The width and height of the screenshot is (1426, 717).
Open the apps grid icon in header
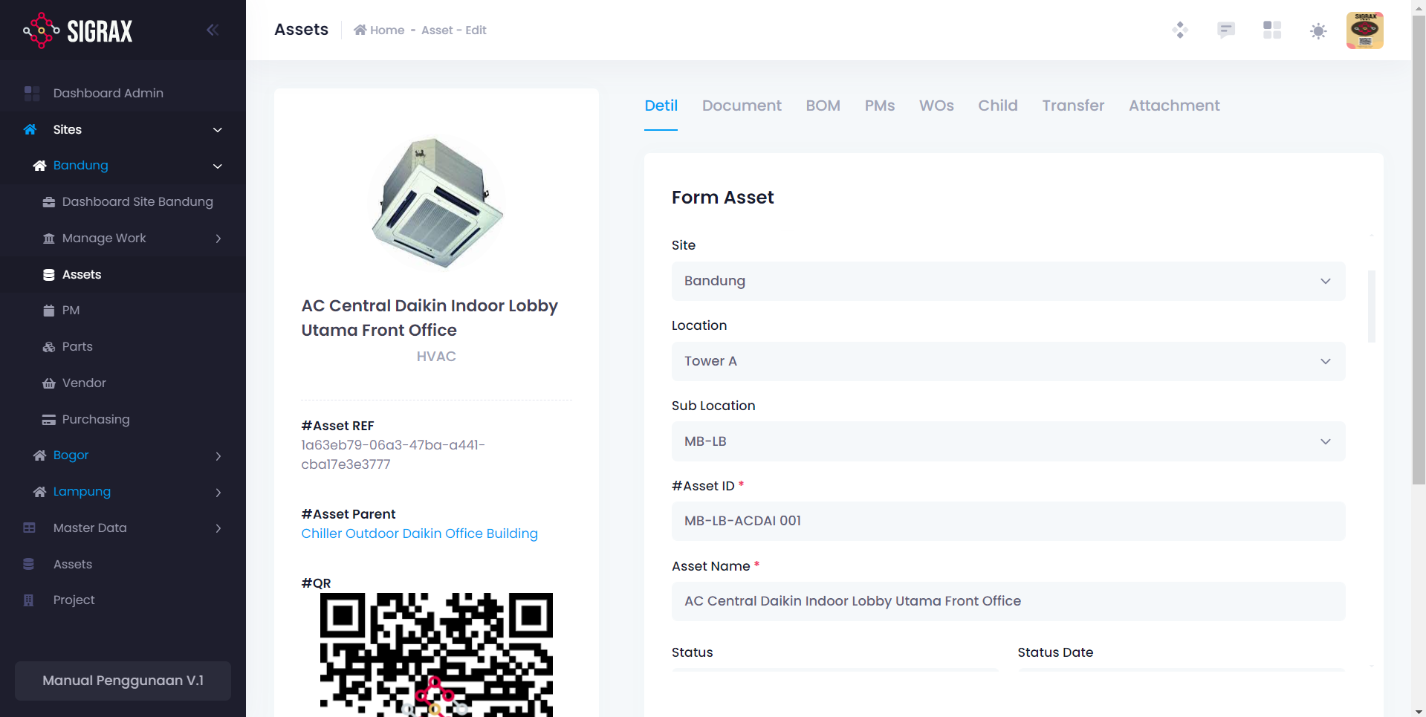click(x=1271, y=30)
